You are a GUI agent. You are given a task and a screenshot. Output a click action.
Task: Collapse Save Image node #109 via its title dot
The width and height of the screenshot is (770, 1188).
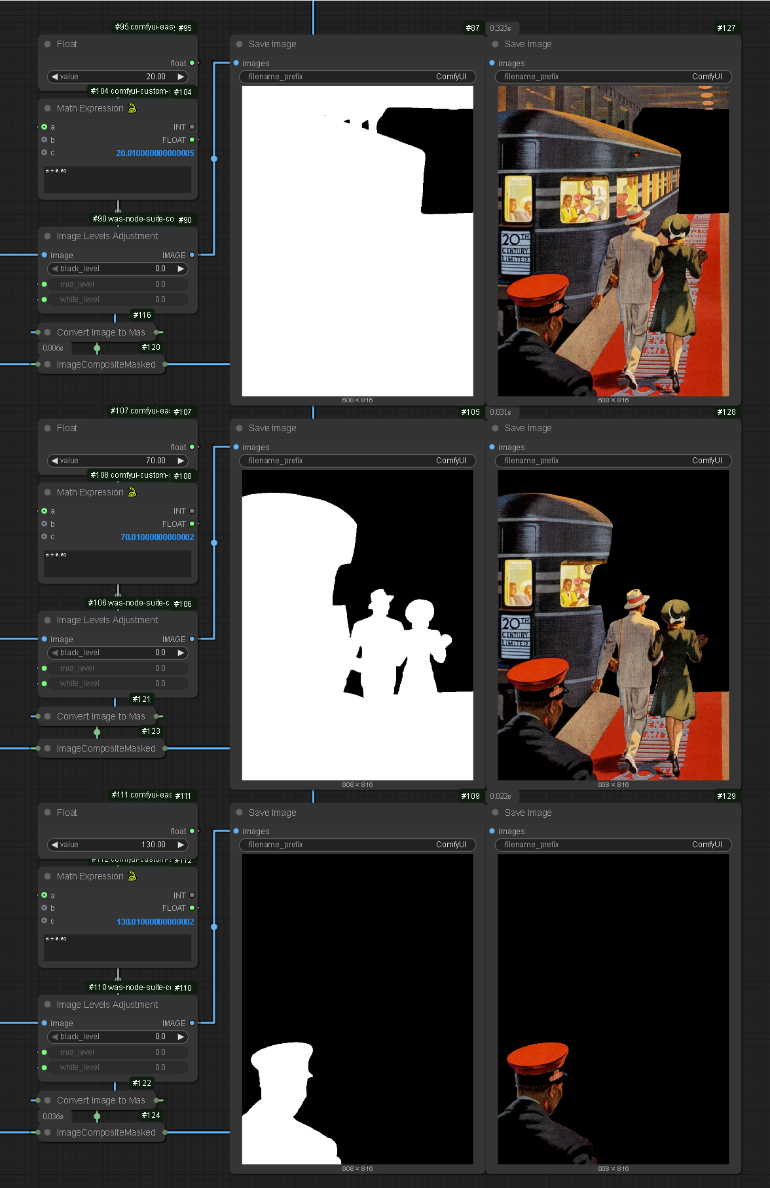click(240, 813)
